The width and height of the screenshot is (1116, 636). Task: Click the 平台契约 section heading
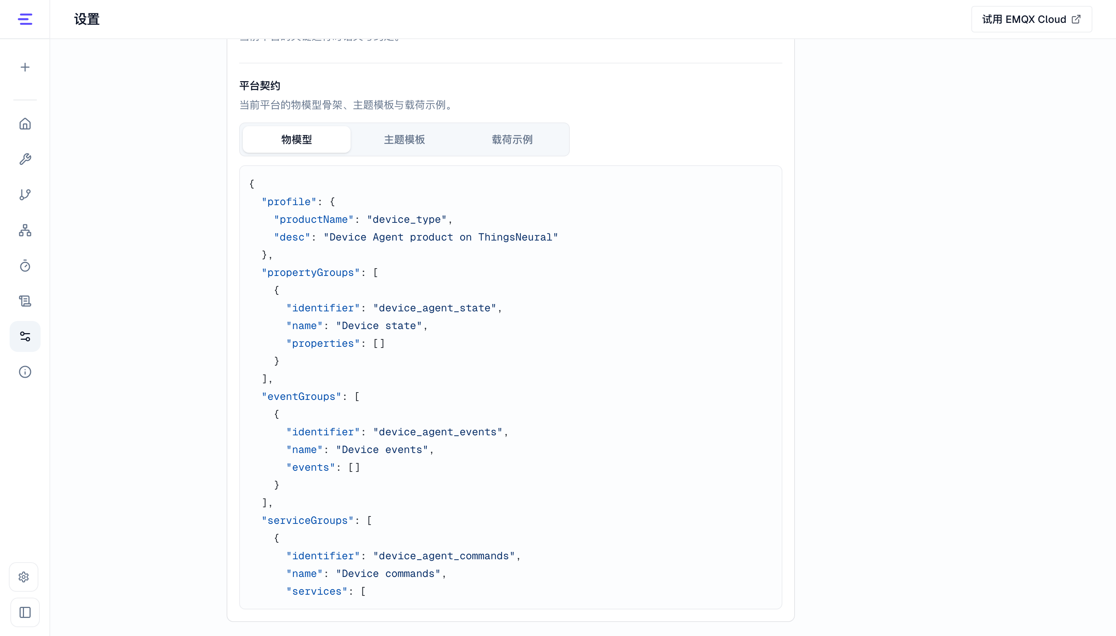coord(259,86)
